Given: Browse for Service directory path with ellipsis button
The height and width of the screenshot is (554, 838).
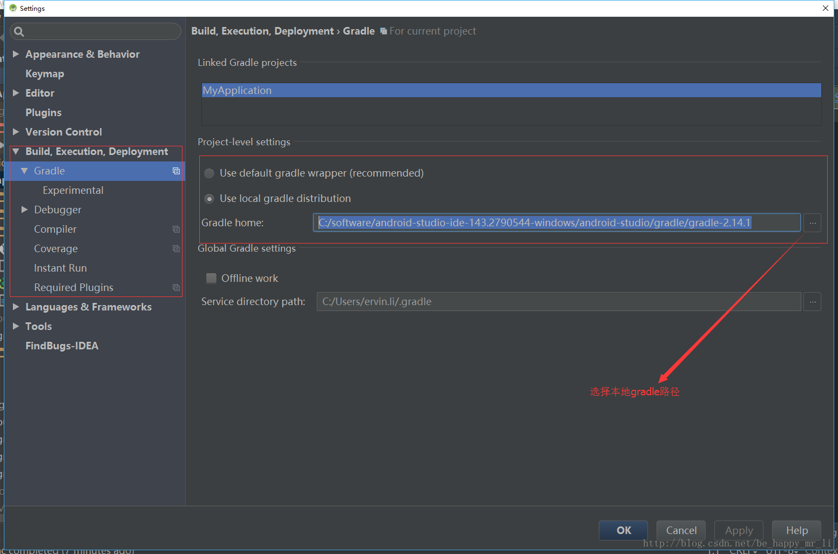Looking at the screenshot, I should [812, 301].
